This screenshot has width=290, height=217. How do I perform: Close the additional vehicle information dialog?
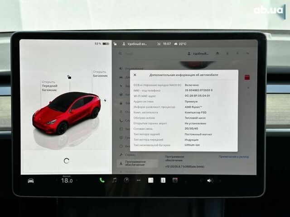click(135, 75)
